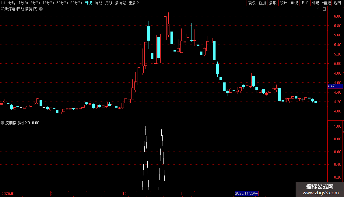Select the 1分钟 period
Image resolution: width=344 pixels, height=197 pixels.
[x=23, y=3]
